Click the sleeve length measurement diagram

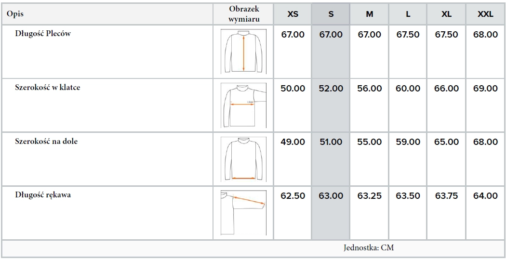click(x=243, y=212)
